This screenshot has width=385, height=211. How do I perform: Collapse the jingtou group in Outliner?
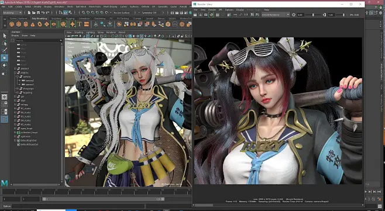[x=15, y=72]
